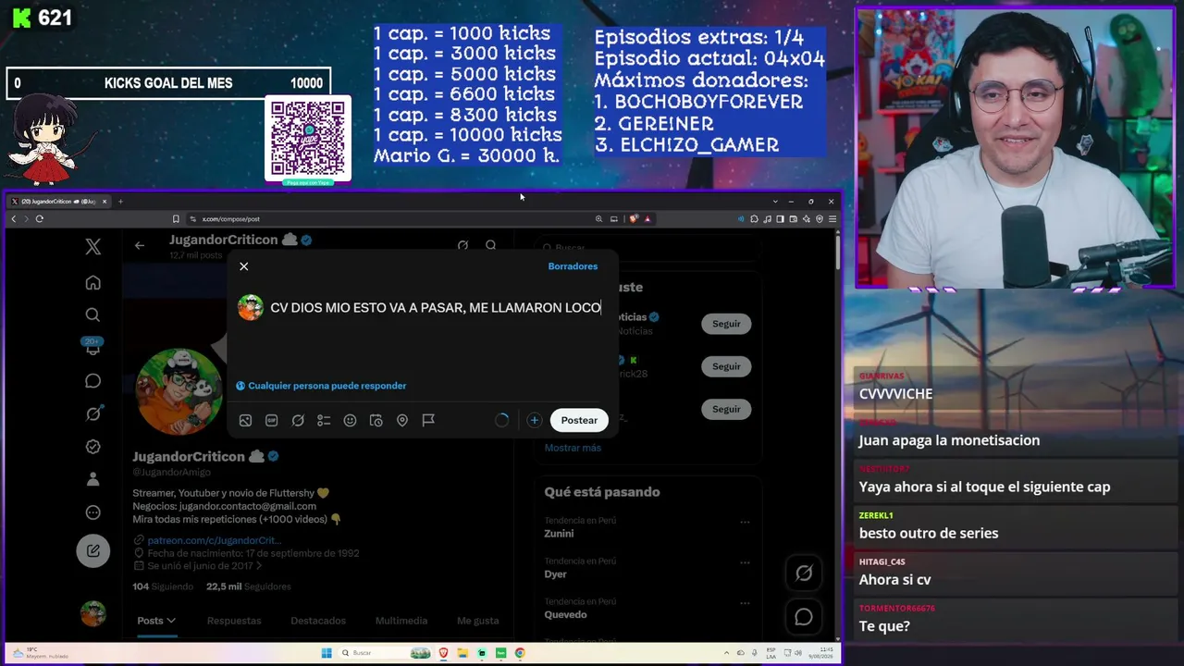The height and width of the screenshot is (666, 1184).
Task: Add another post to the thread
Action: point(534,420)
